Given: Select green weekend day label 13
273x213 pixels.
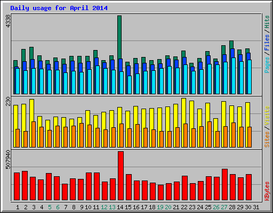Looking at the screenshot, I should click(x=112, y=207).
